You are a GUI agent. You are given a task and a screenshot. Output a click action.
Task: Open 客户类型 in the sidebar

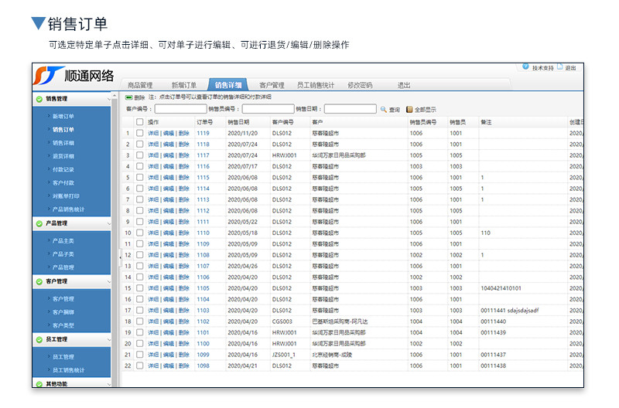(x=63, y=325)
